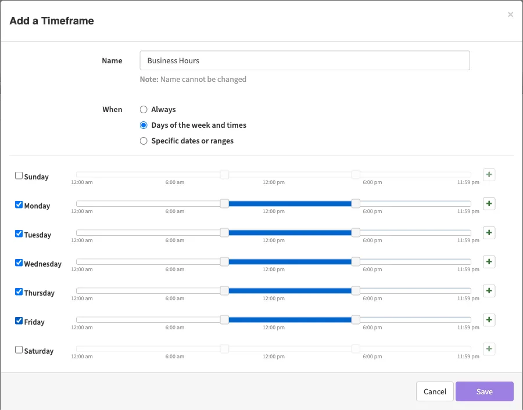Click the Sunday label
This screenshot has width=523, height=410.
(37, 177)
